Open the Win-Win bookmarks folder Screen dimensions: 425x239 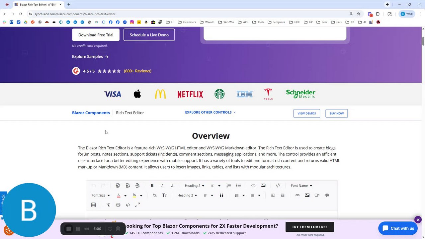226,22
